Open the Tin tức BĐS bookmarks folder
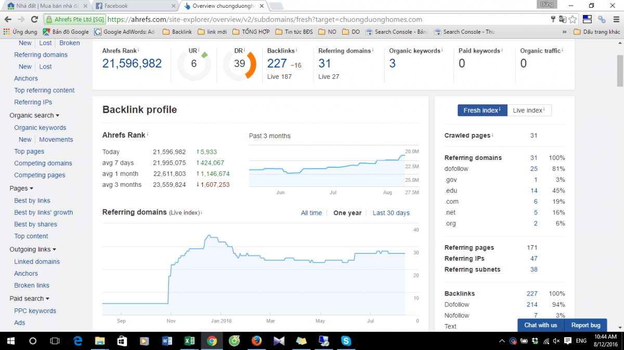Screen dimensions: 624x350 pos(294,32)
